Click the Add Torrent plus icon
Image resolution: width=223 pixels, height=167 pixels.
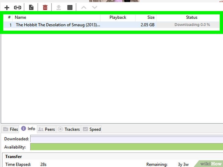(x=7, y=8)
